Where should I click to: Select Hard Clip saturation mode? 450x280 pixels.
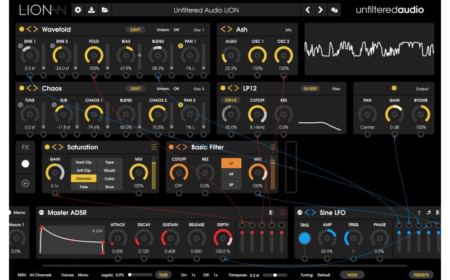pos(83,162)
